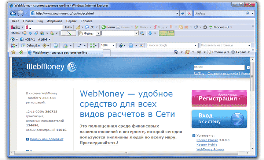The image size is (264, 160).
Task: Open the Почему нам доверяют link
Action: 47,139
